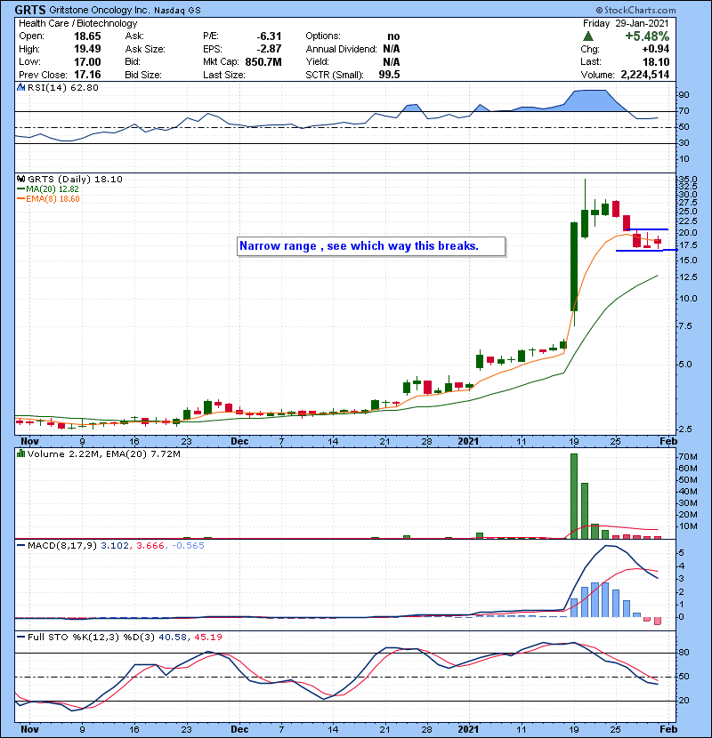Click the Prev Close value 17.16
The image size is (712, 738).
87,75
